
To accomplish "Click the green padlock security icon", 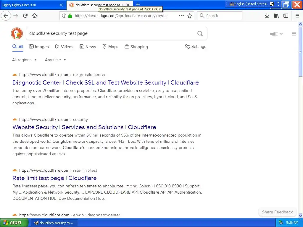I will coord(70,16).
